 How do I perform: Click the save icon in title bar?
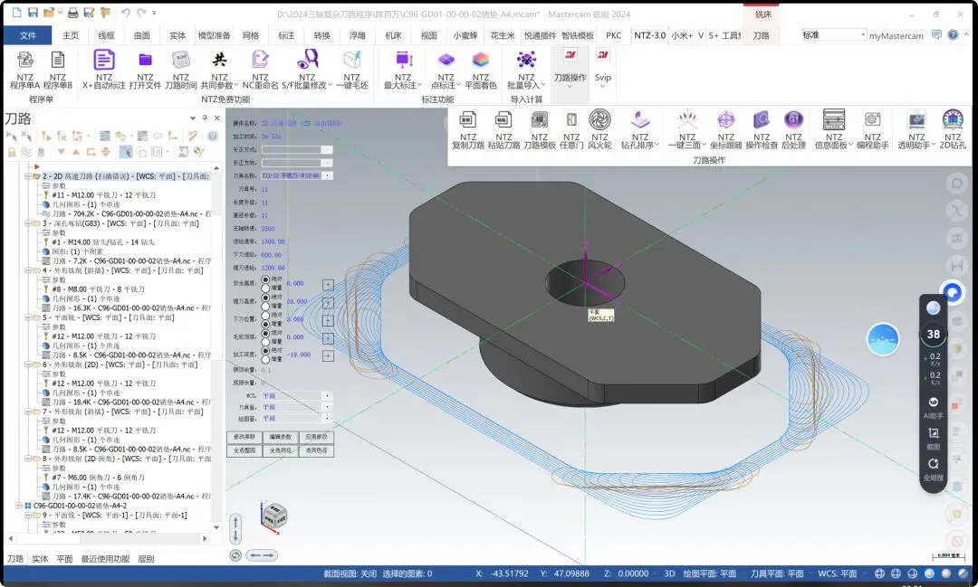coord(33,13)
